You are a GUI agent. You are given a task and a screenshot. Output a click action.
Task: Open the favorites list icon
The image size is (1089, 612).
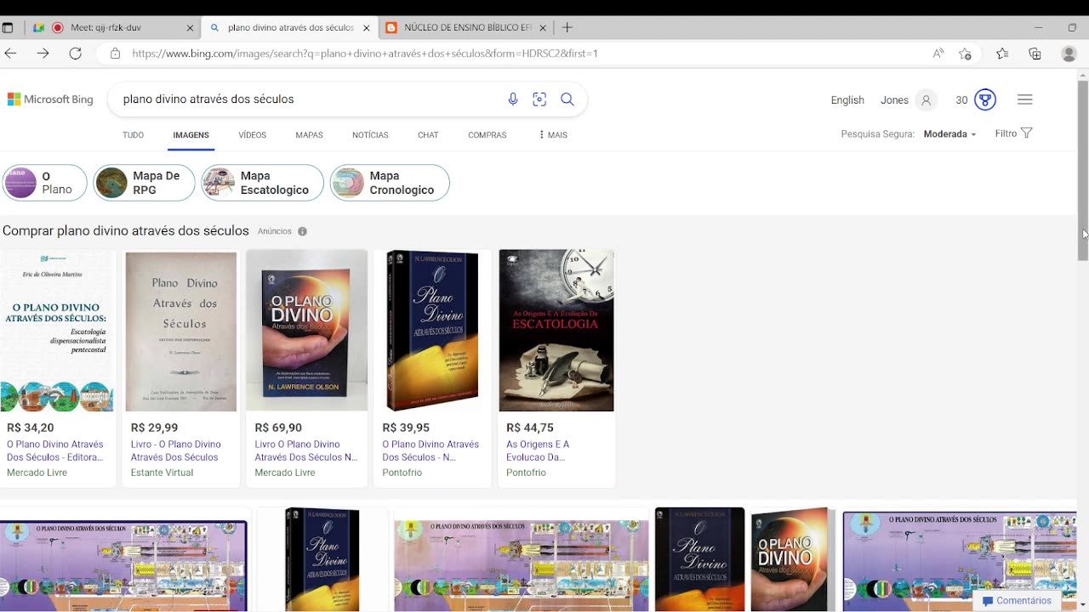pyautogui.click(x=1002, y=54)
